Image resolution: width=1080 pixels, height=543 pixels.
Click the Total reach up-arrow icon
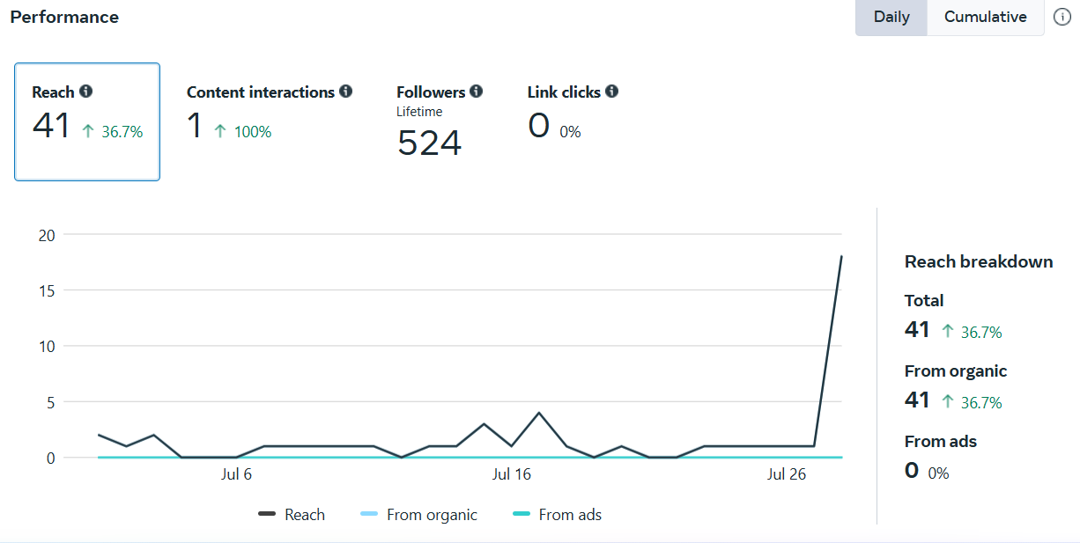coord(948,331)
